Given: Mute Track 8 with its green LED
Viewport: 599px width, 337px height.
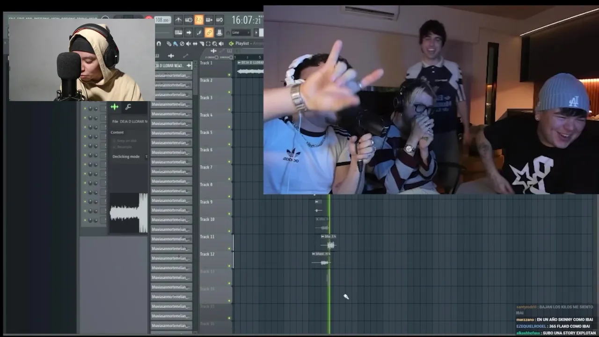Looking at the screenshot, I should pos(229,197).
